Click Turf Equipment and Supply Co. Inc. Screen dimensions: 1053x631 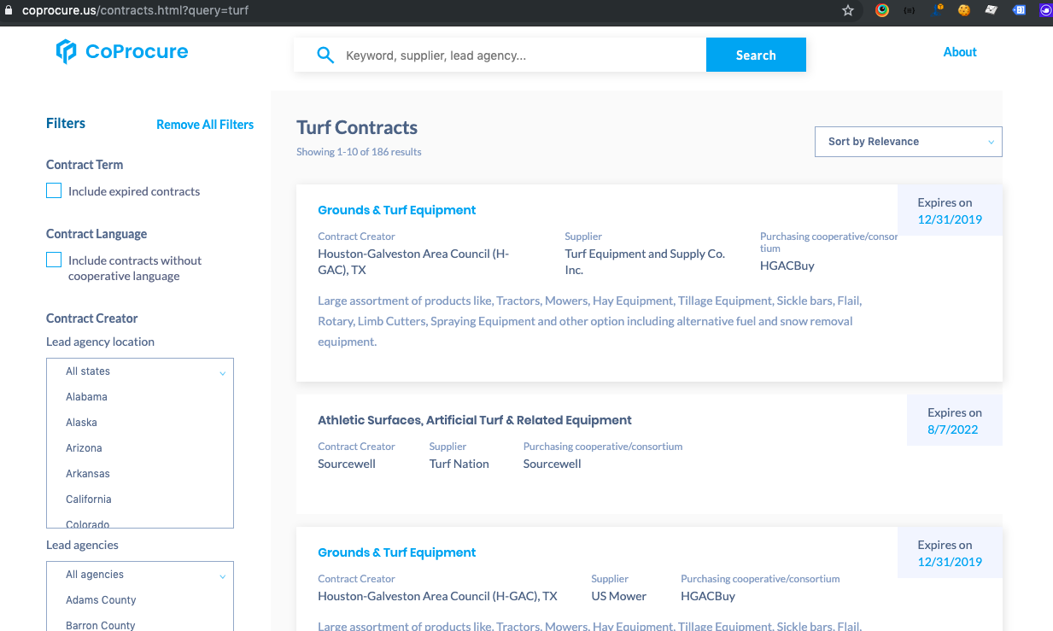[x=645, y=261]
